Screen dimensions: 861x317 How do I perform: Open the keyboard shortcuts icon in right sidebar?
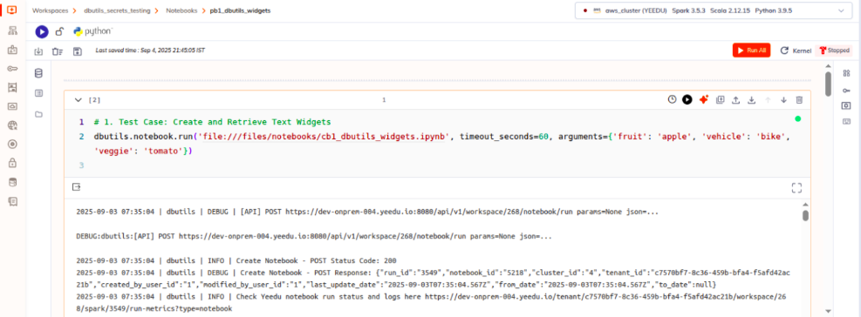[846, 121]
